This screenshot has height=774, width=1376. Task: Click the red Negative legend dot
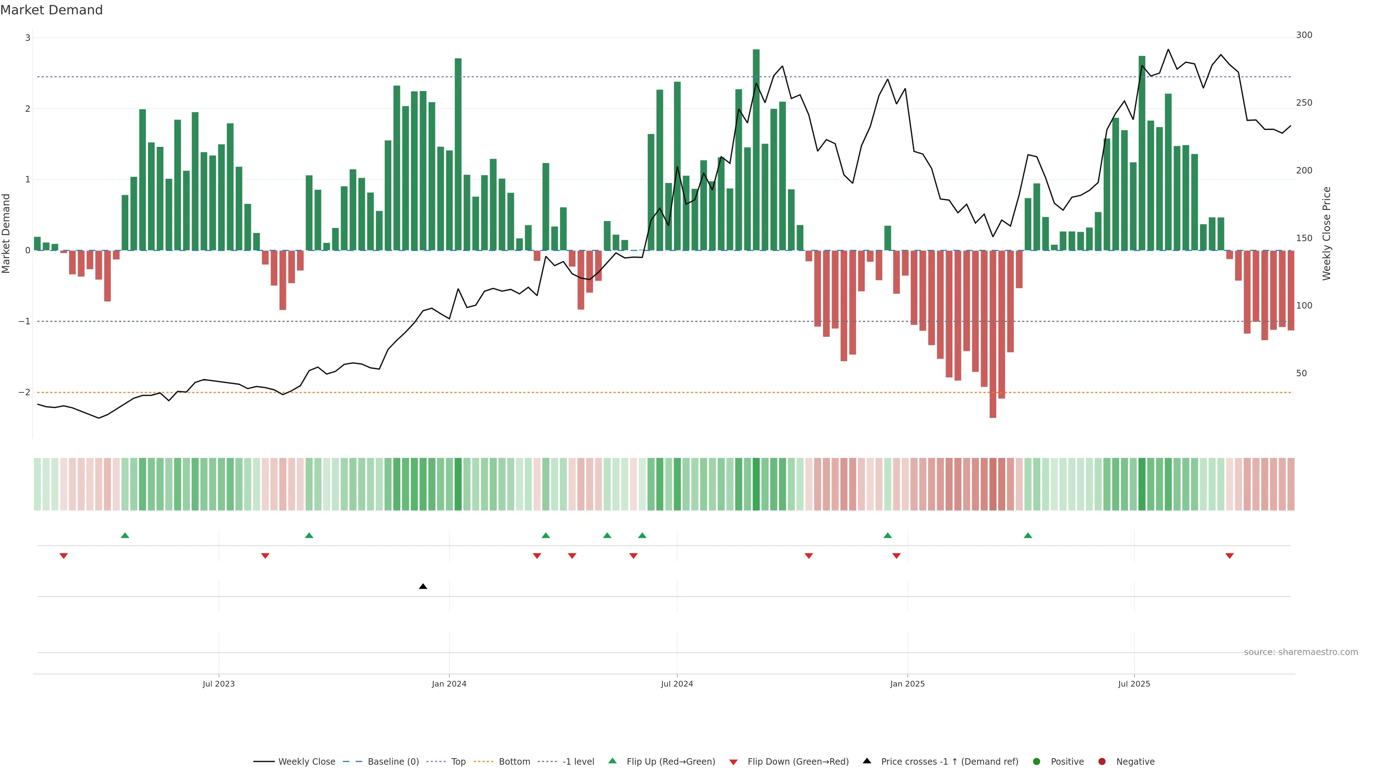[1102, 762]
